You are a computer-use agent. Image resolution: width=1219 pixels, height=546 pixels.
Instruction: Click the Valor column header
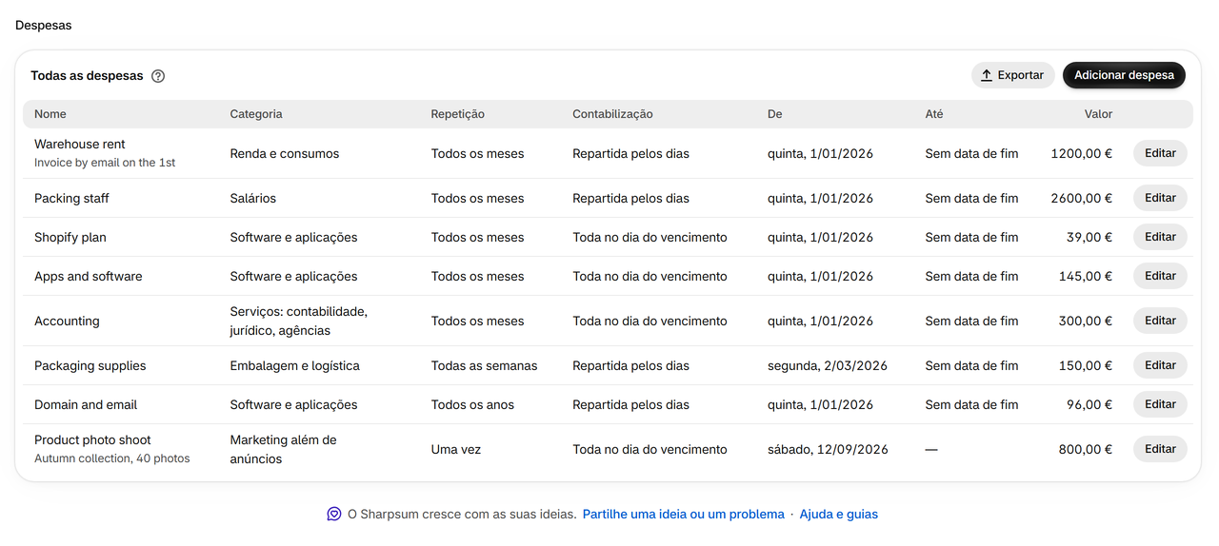tap(1098, 114)
